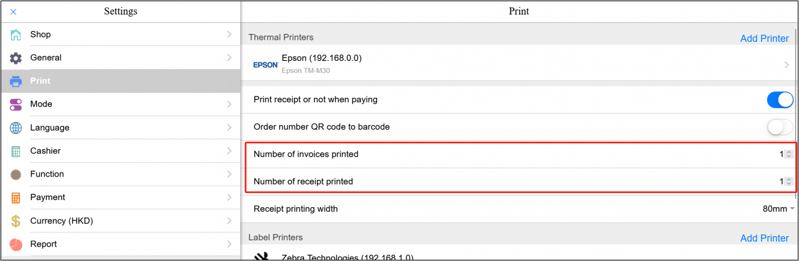Close the Settings panel

click(13, 11)
